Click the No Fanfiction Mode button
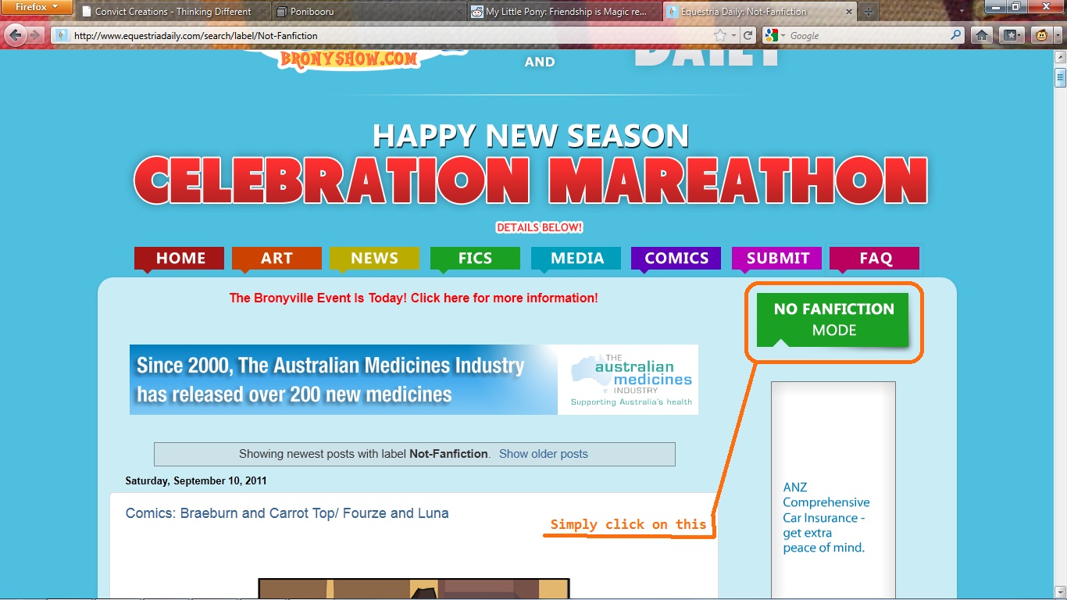 (833, 320)
